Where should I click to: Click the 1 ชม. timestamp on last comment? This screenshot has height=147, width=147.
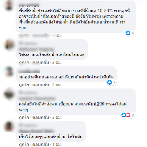[57, 145]
